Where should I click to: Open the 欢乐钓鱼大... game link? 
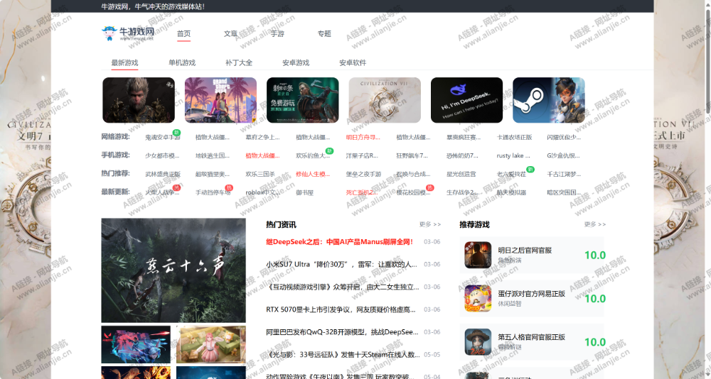313,155
